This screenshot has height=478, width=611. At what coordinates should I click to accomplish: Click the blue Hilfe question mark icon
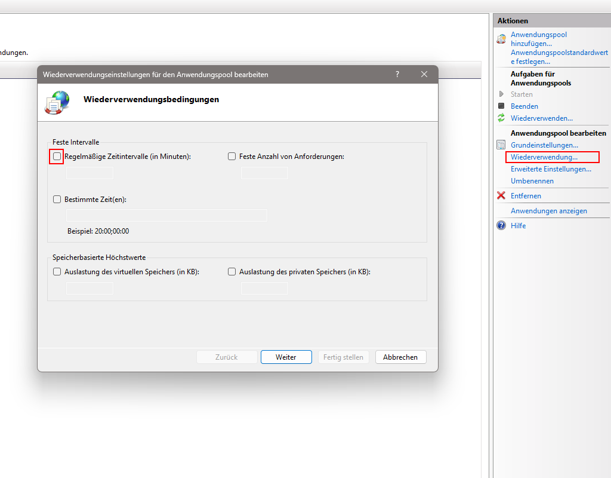[501, 226]
